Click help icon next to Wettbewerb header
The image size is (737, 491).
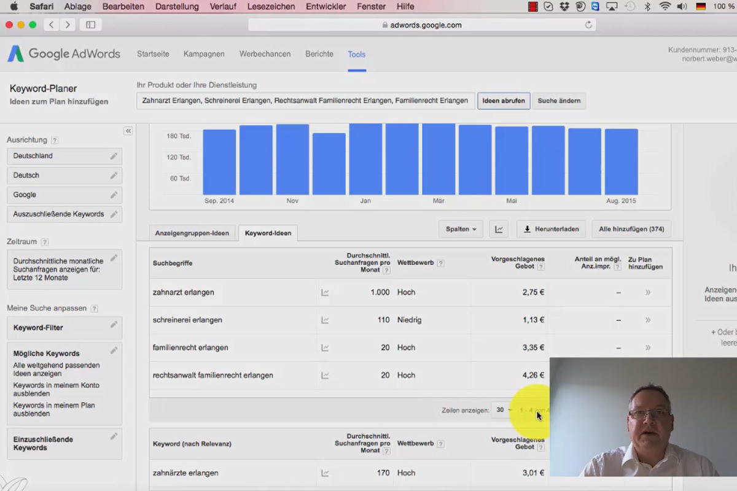[x=440, y=263]
